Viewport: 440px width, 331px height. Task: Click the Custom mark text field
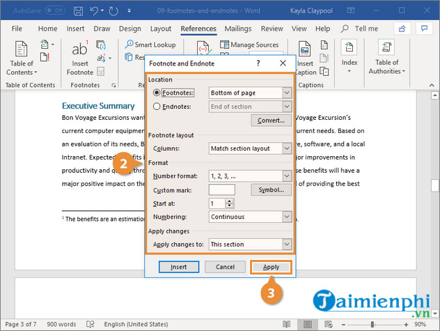click(x=222, y=190)
